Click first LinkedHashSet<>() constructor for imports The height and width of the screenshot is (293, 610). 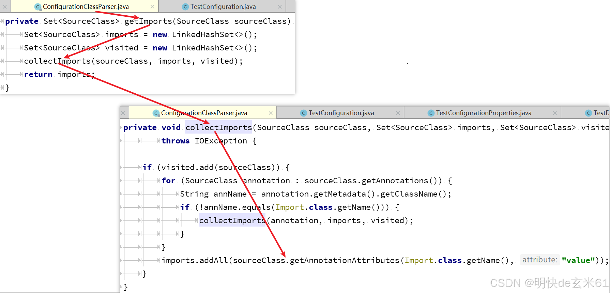point(212,34)
